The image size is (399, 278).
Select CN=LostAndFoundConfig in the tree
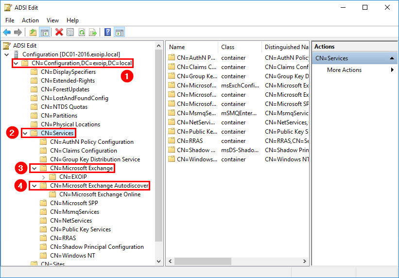(74, 98)
